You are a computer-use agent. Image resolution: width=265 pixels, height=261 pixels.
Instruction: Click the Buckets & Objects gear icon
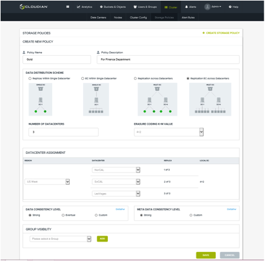point(101,7)
